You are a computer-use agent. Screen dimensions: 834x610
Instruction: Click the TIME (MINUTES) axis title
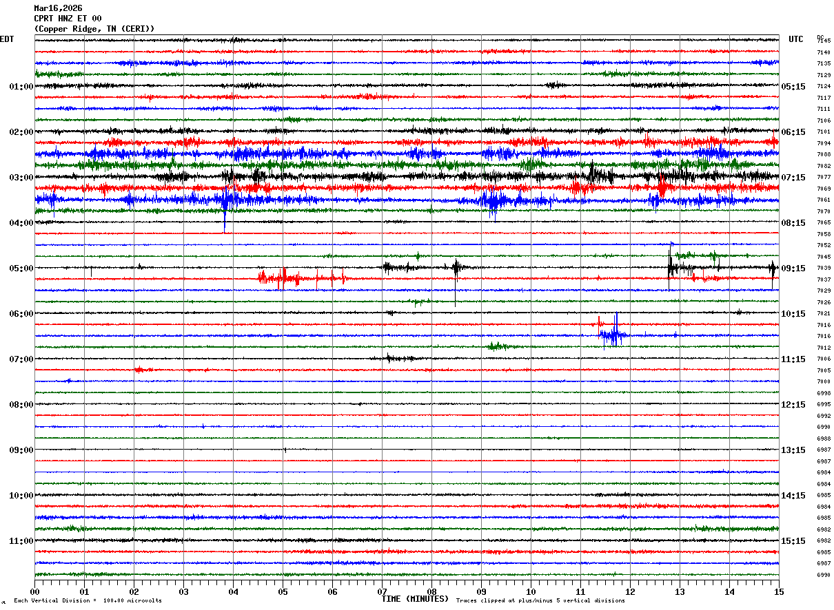(x=415, y=599)
